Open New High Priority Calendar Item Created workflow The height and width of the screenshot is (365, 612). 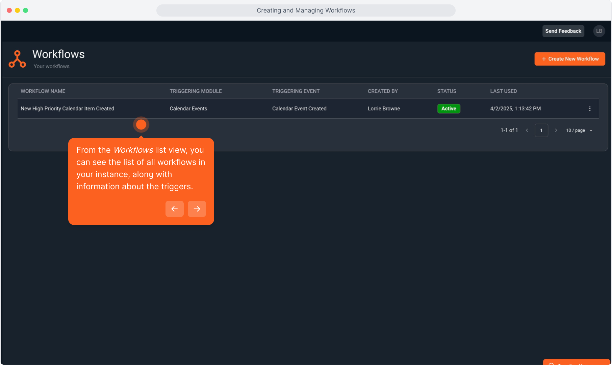pos(67,108)
